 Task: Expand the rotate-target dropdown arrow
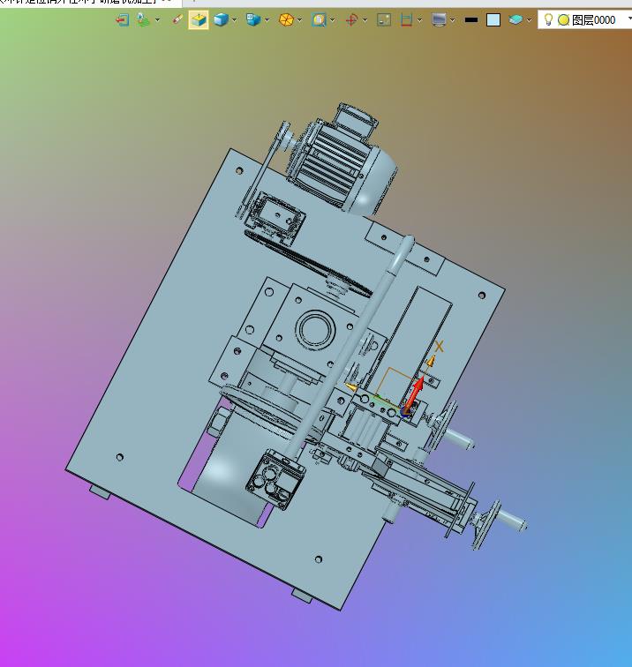click(365, 20)
